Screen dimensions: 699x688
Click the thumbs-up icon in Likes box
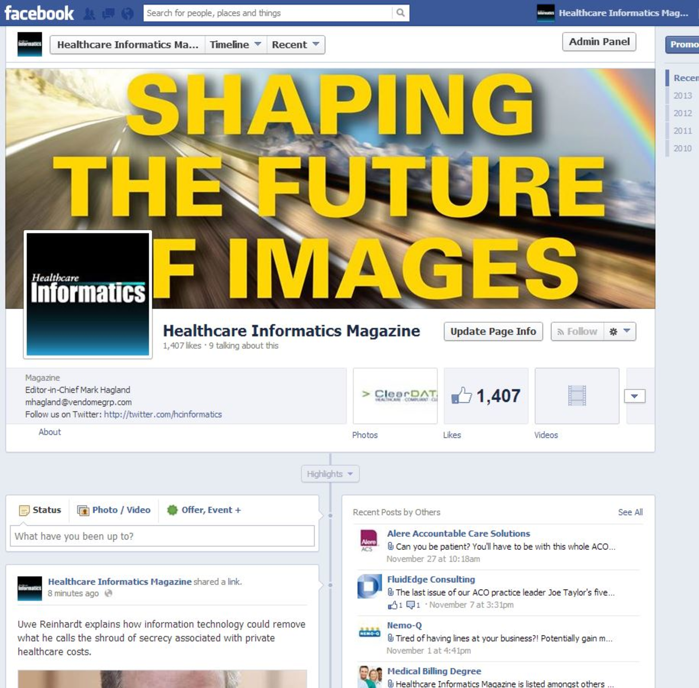462,396
